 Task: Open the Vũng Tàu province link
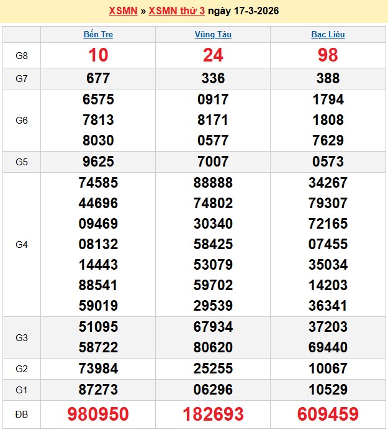pyautogui.click(x=213, y=35)
